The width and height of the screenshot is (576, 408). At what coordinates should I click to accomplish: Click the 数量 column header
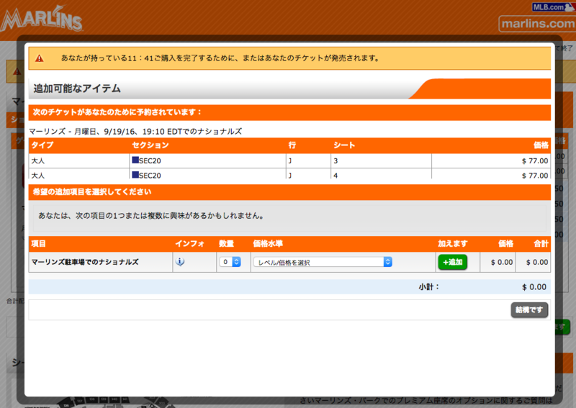click(226, 244)
